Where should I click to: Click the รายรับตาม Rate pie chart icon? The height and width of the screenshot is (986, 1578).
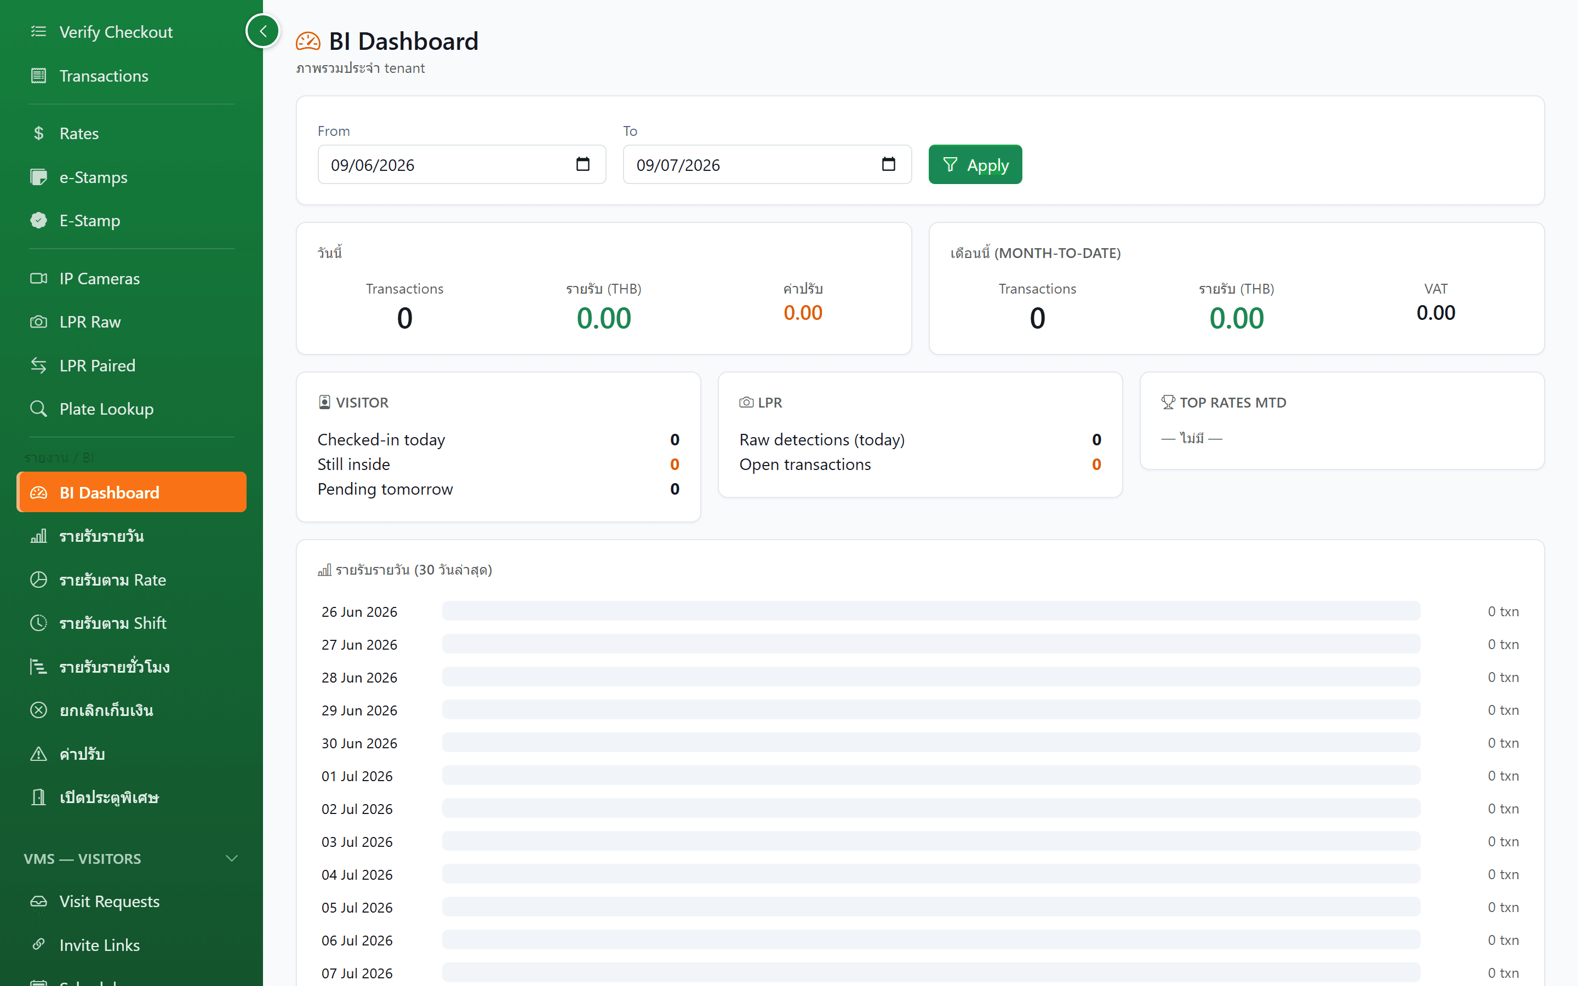pos(38,580)
